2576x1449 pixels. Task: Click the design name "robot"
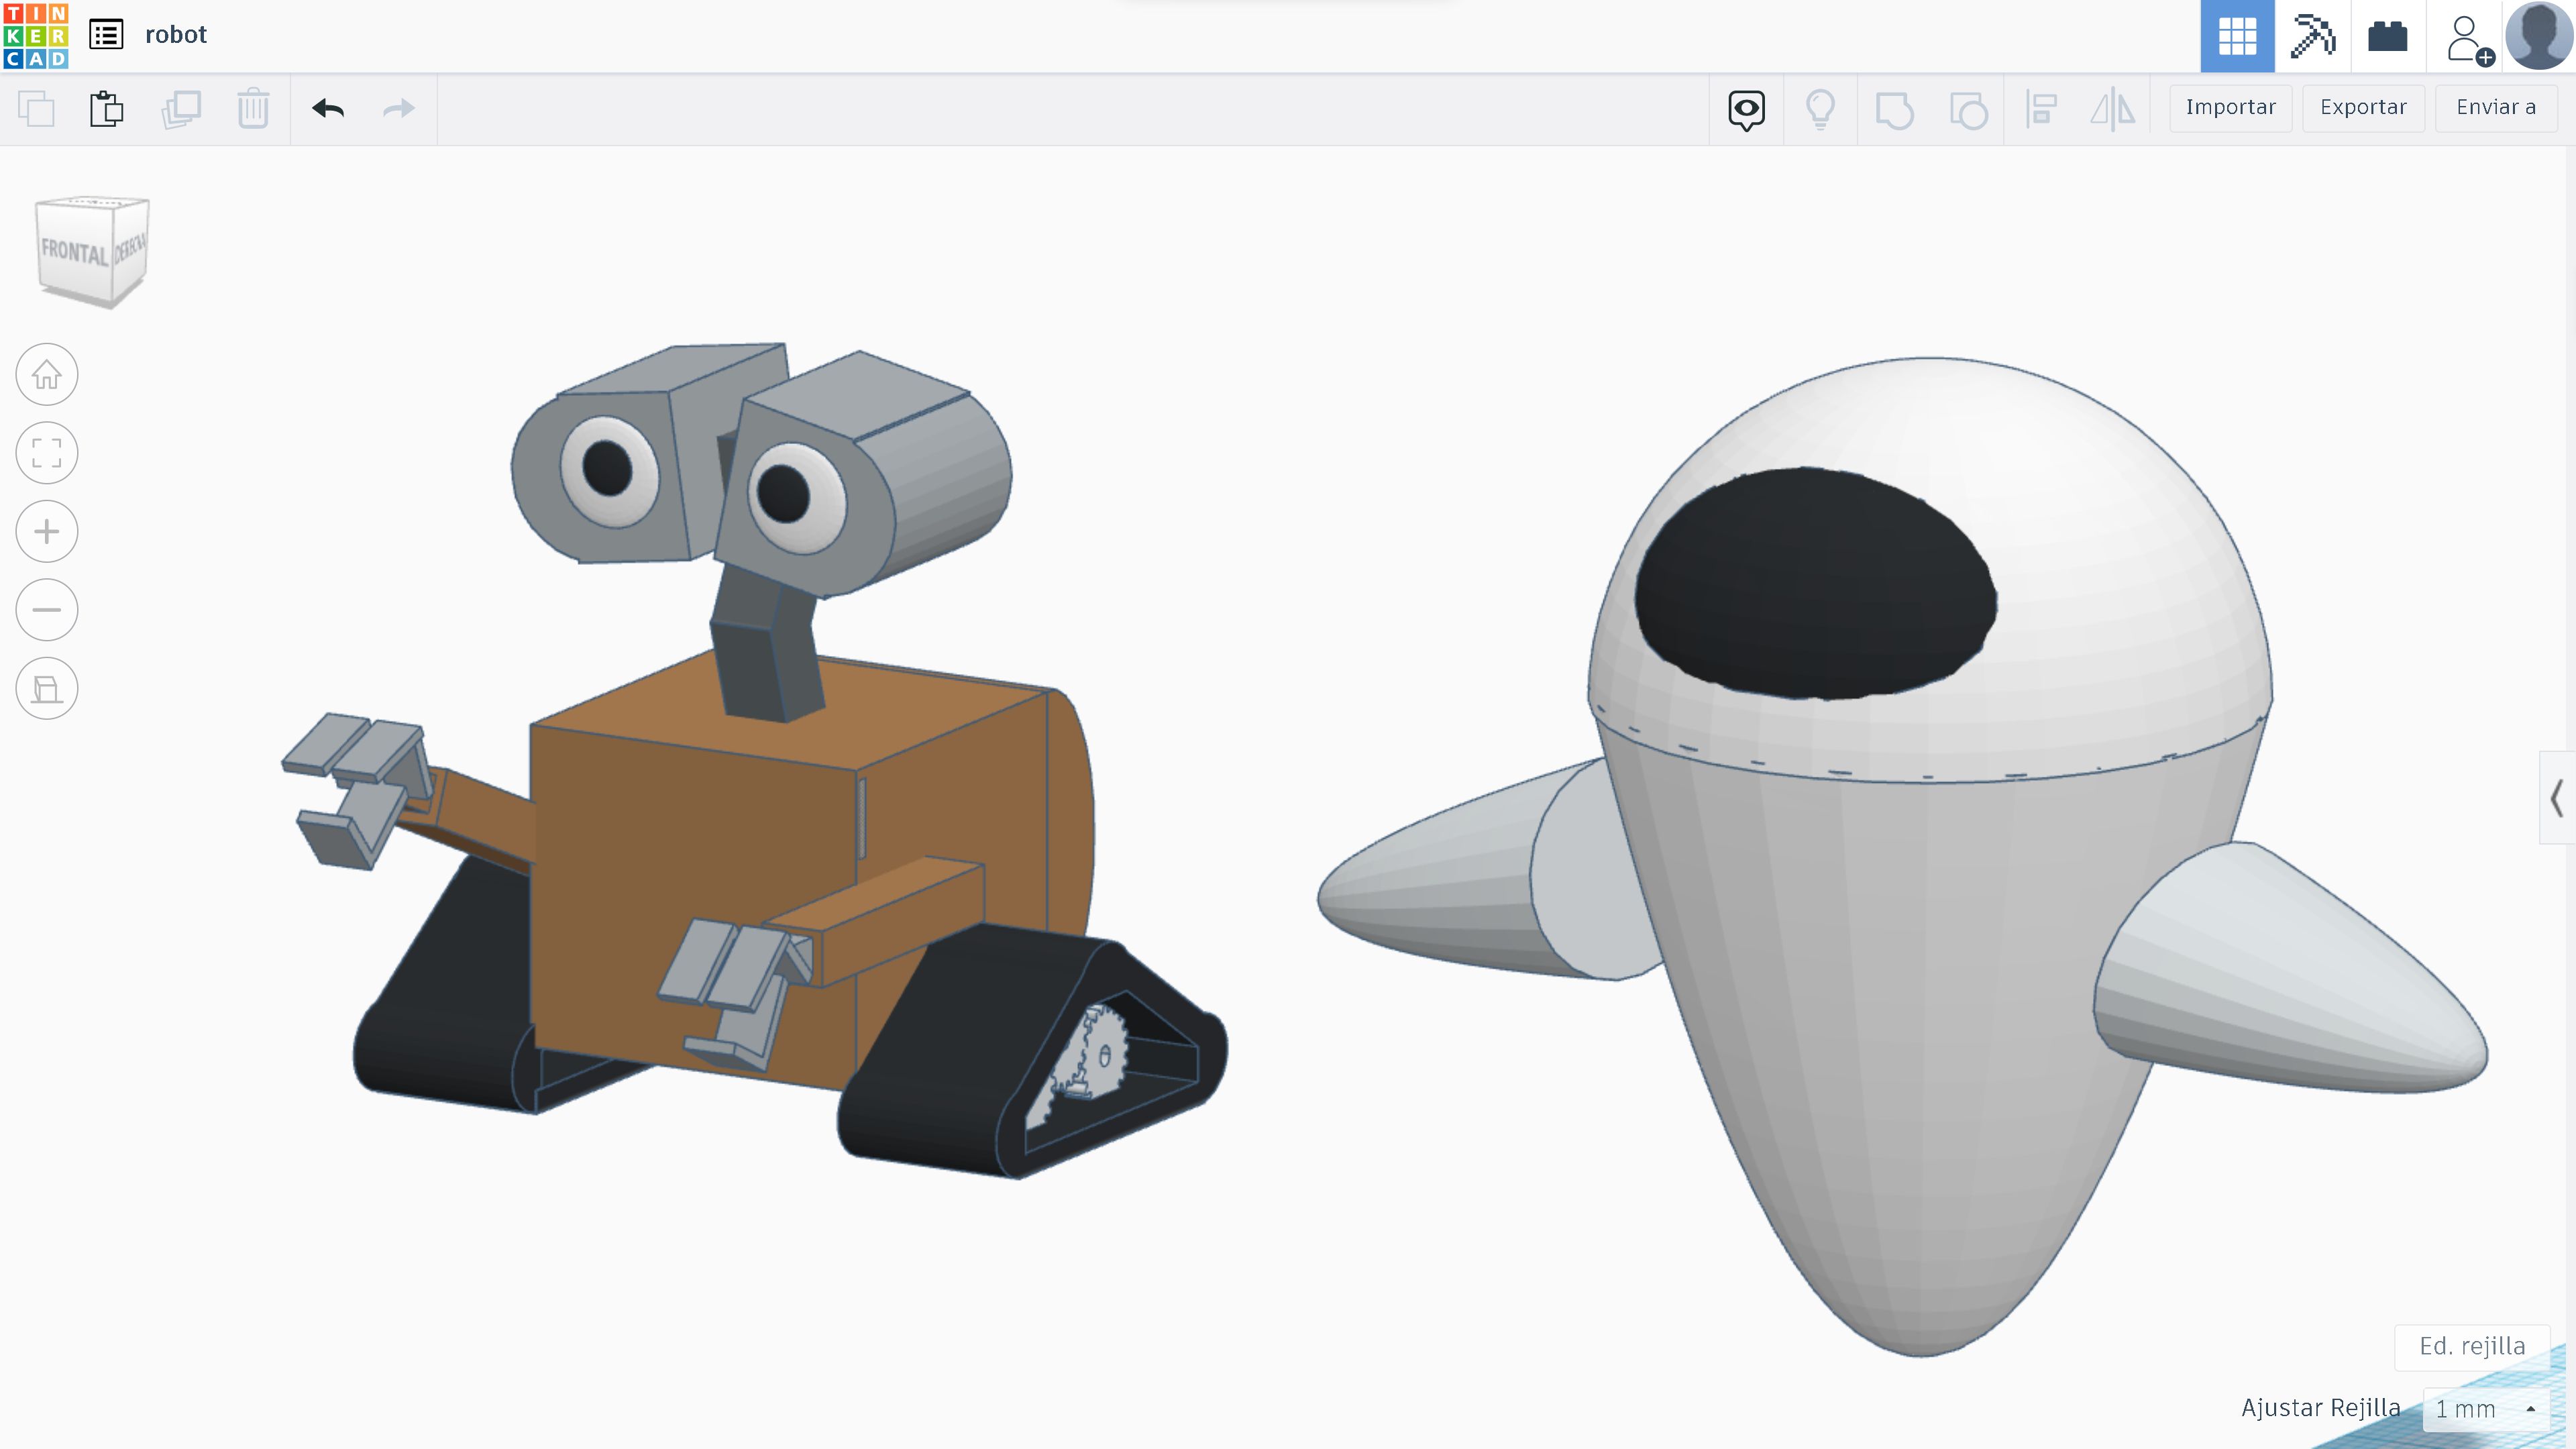(x=176, y=35)
